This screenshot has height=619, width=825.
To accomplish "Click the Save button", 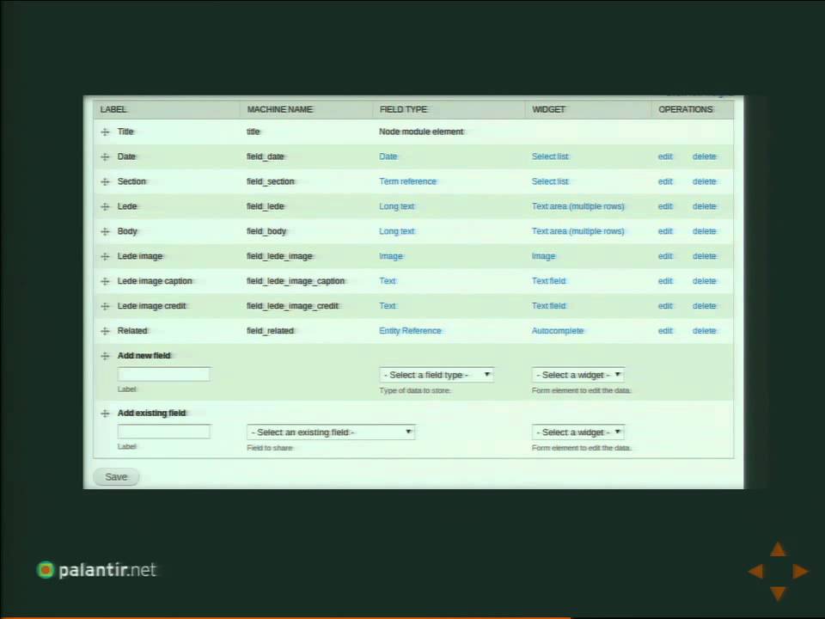I will pos(116,477).
